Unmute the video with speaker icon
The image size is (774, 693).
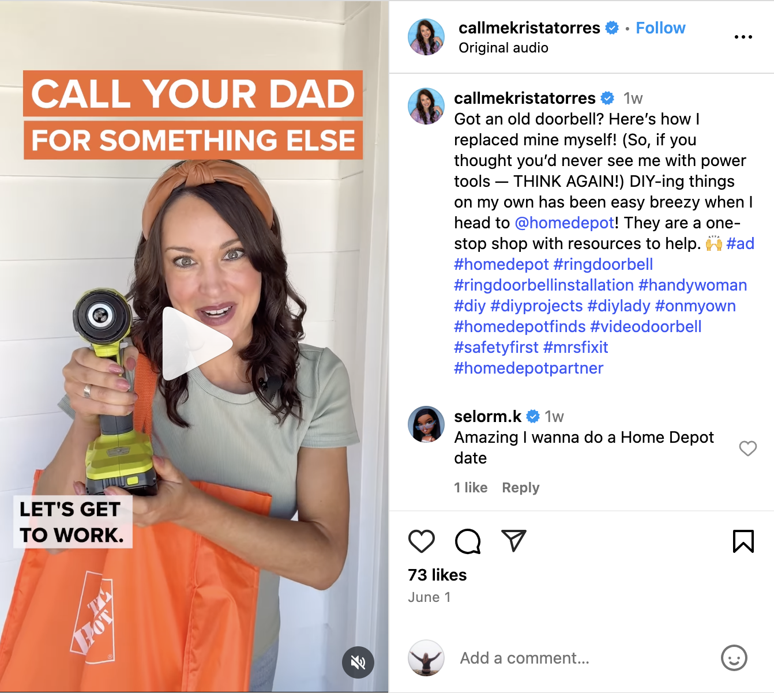pos(358,662)
